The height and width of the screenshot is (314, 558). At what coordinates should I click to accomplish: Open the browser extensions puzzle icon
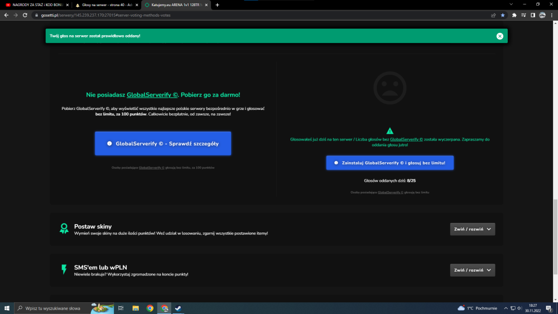[x=514, y=15]
